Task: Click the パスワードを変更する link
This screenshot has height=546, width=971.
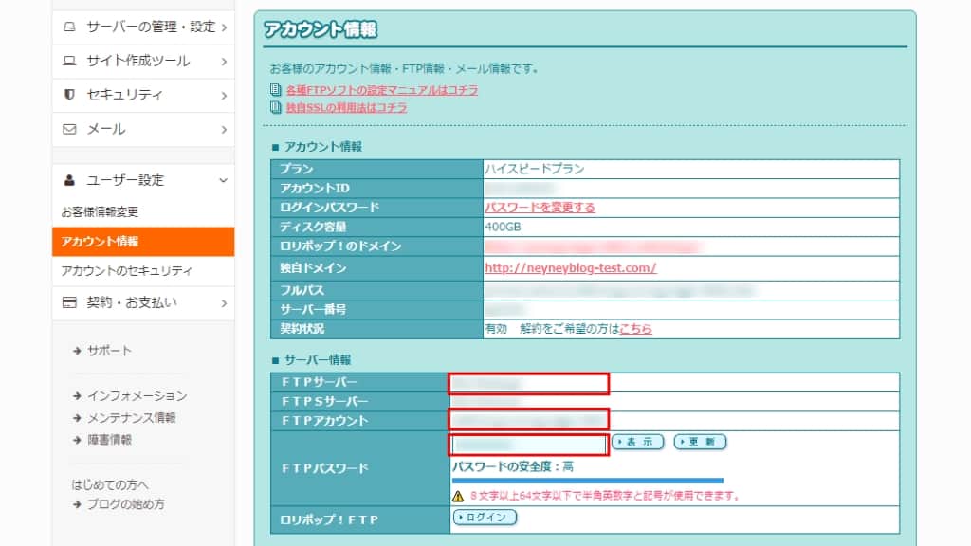Action: (x=540, y=208)
